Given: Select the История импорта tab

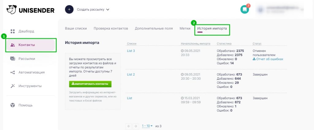Looking at the screenshot, I should [212, 28].
